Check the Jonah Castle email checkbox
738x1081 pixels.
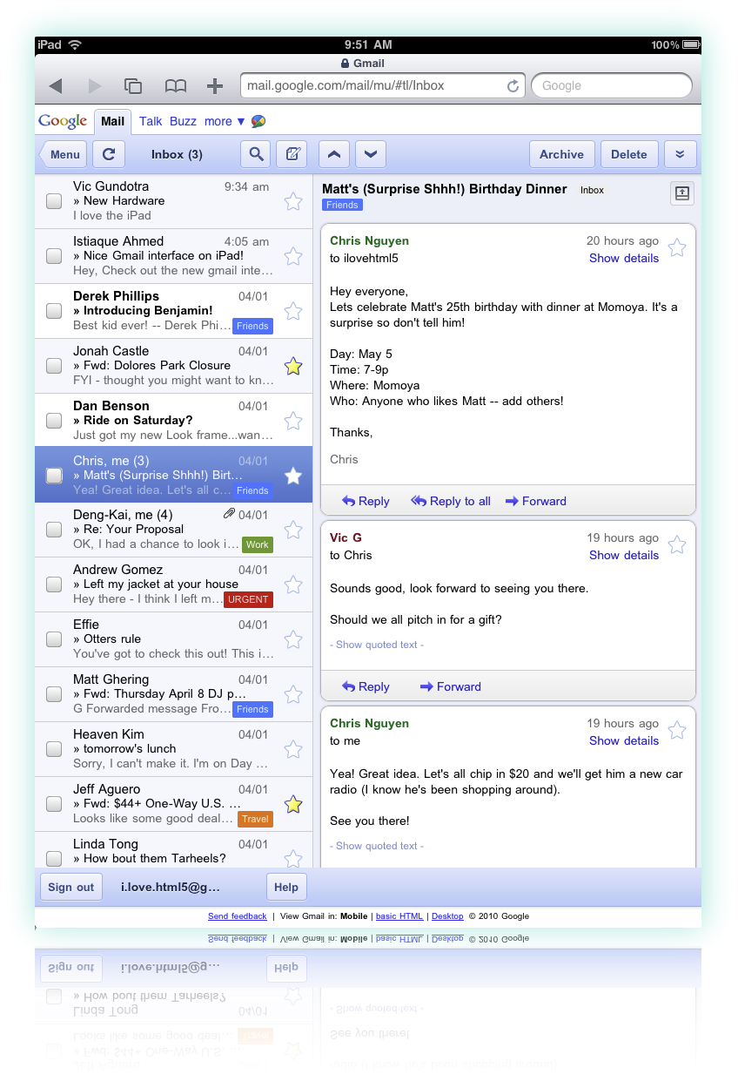click(54, 366)
